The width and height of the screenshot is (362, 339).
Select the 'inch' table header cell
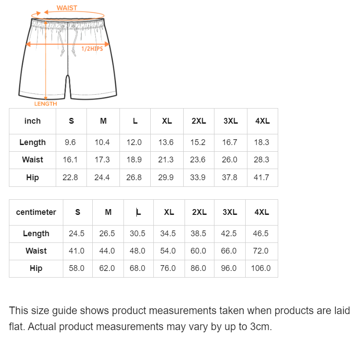click(33, 121)
